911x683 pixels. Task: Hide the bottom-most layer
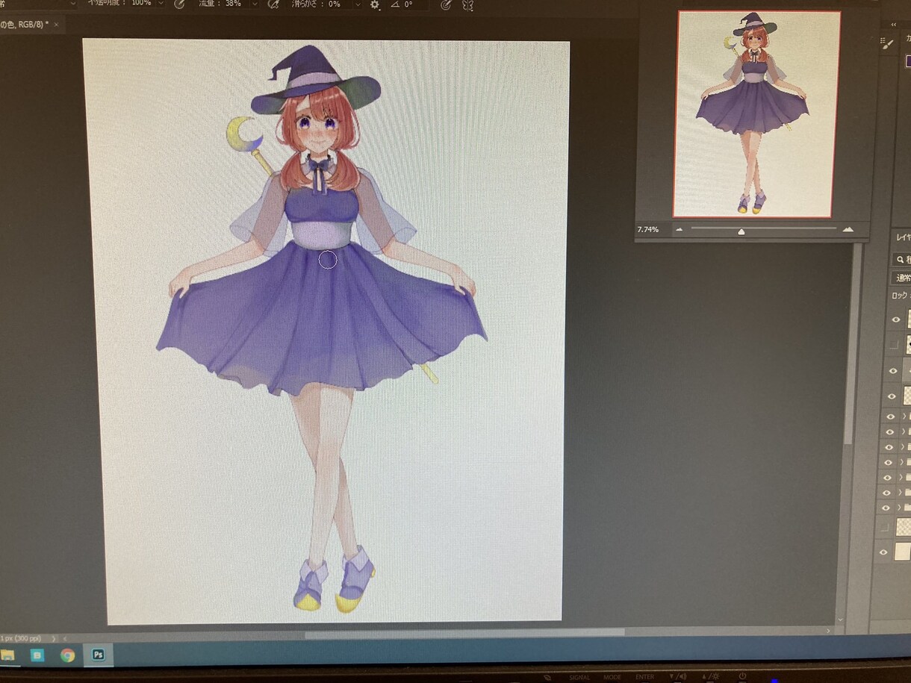pos(884,552)
